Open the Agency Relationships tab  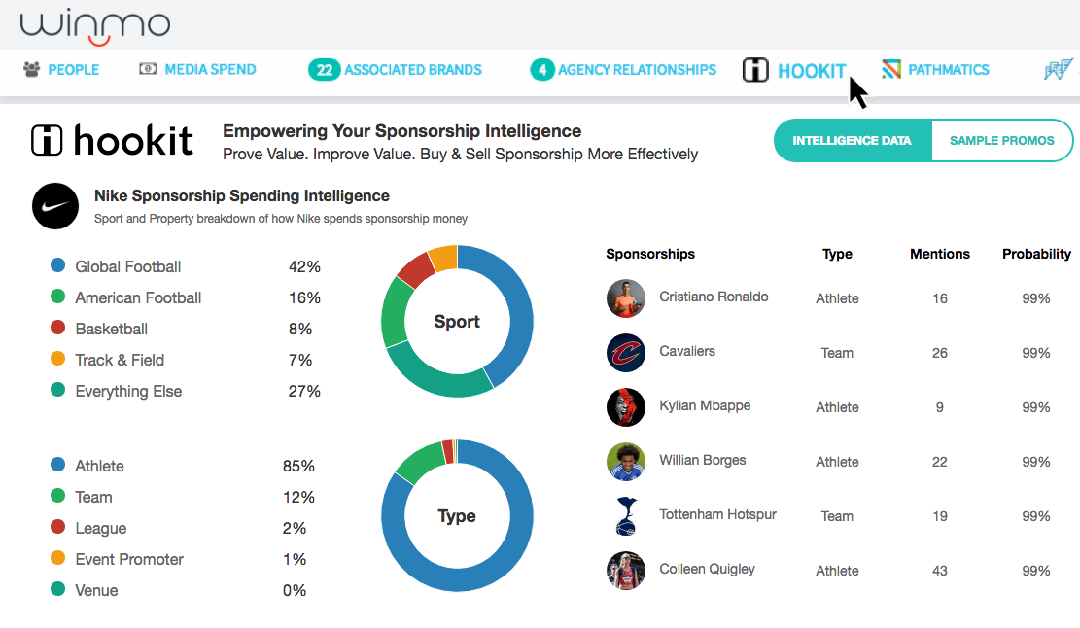tap(623, 70)
